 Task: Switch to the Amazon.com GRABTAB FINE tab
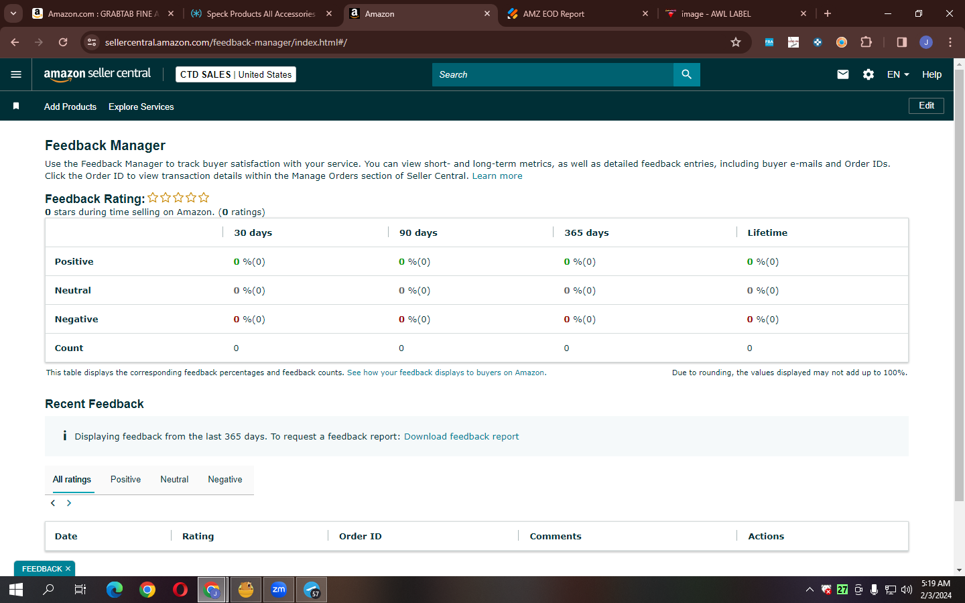click(x=103, y=13)
